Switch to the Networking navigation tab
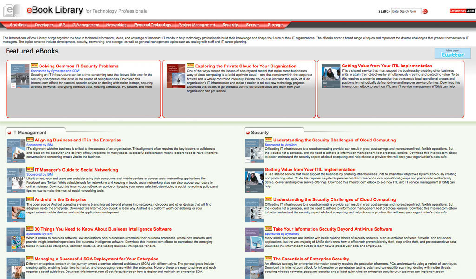This screenshot has width=476, height=279. pos(116,25)
